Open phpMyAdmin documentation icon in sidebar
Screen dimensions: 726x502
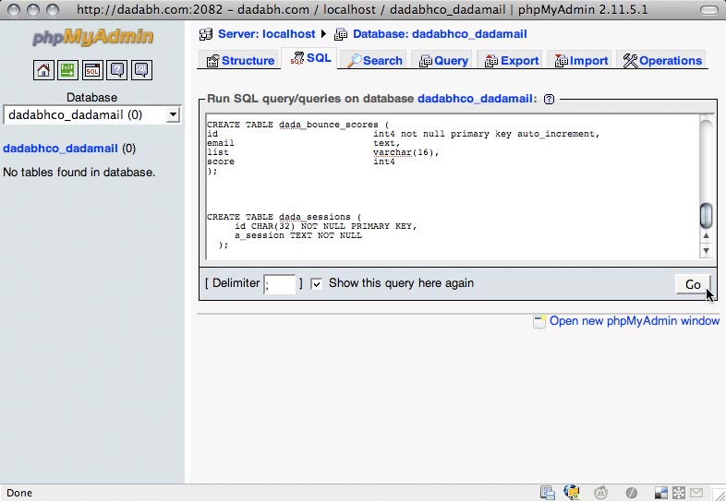117,70
